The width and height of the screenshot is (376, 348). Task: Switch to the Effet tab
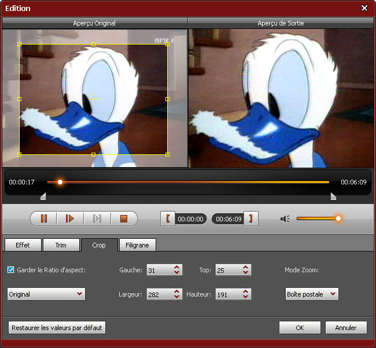(23, 245)
